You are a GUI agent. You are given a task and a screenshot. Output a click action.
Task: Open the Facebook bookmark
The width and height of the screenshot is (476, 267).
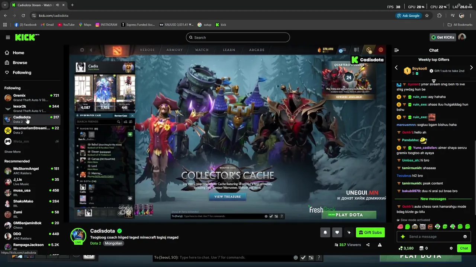point(26,25)
